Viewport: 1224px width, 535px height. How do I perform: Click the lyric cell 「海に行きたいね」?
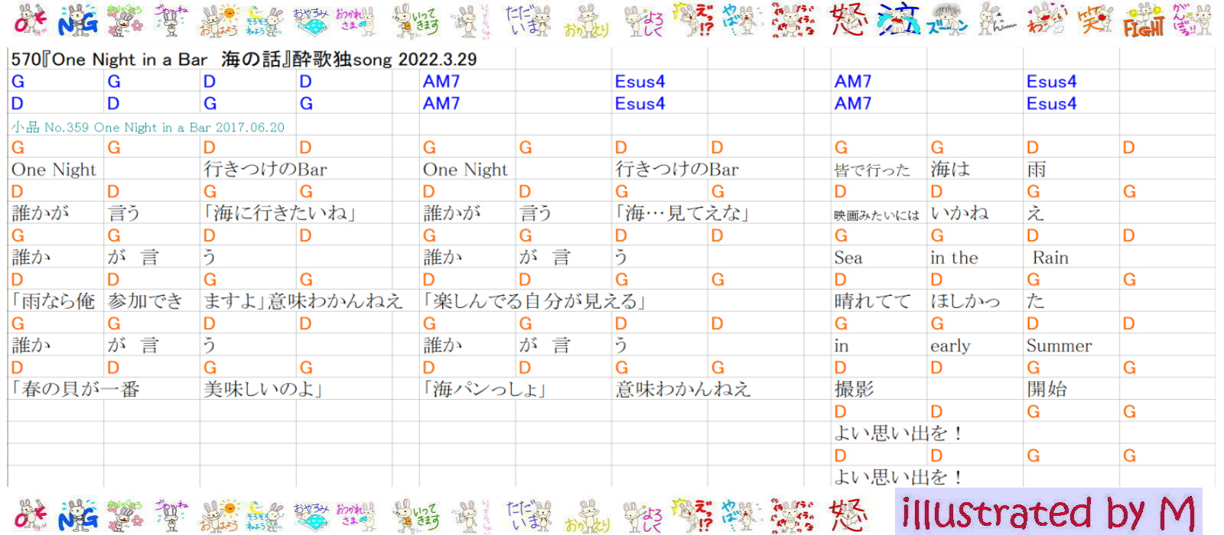[281, 213]
